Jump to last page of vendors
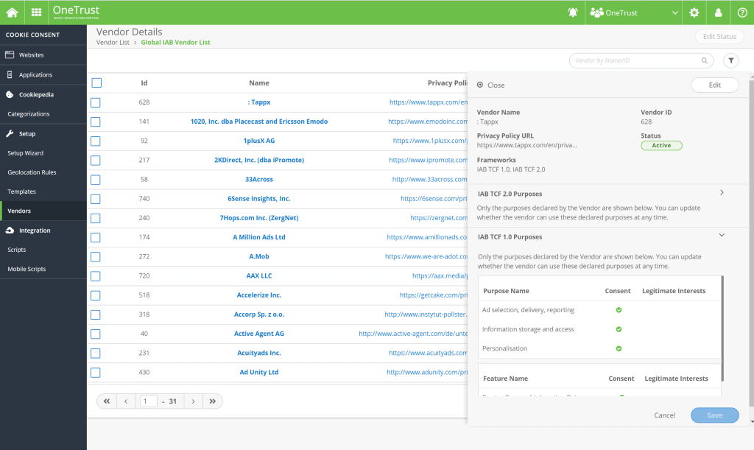The height and width of the screenshot is (450, 754). point(213,401)
